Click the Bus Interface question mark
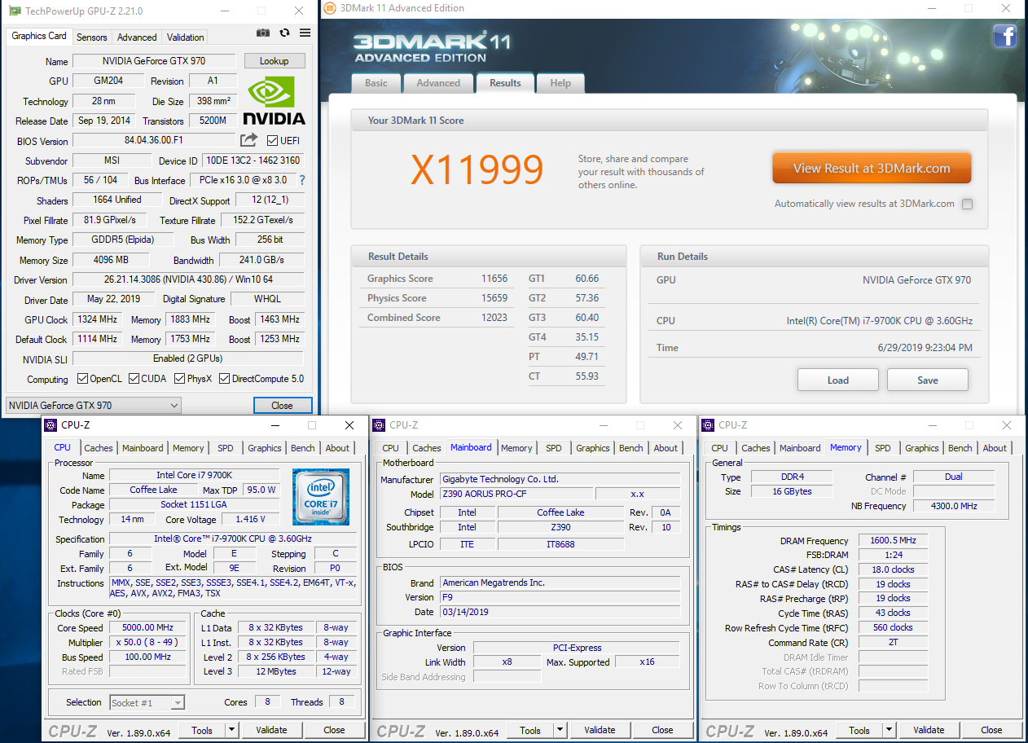Screen dimensions: 1028x743 pos(302,180)
